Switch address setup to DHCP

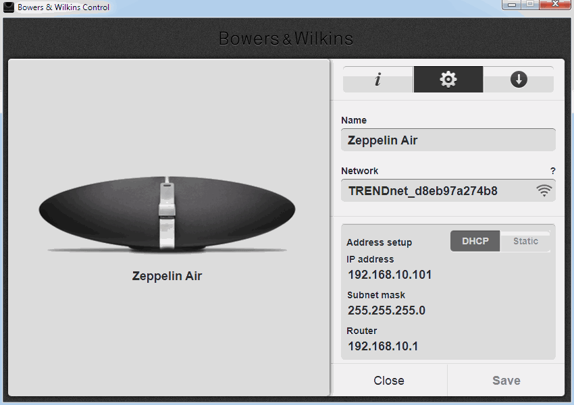(475, 241)
